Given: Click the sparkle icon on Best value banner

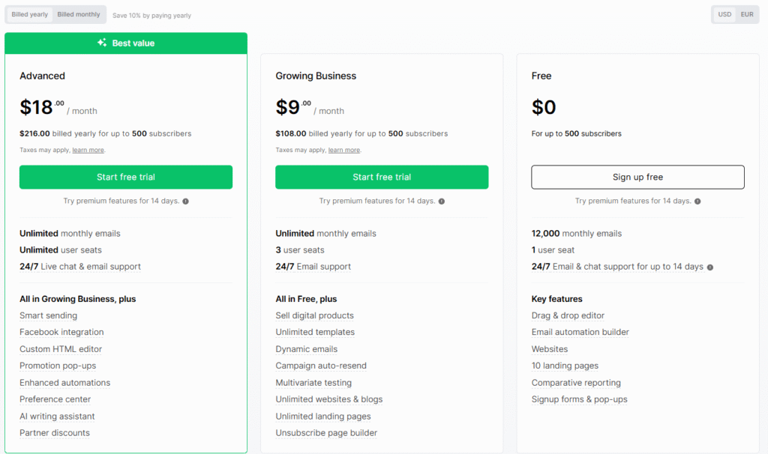Looking at the screenshot, I should (x=101, y=43).
